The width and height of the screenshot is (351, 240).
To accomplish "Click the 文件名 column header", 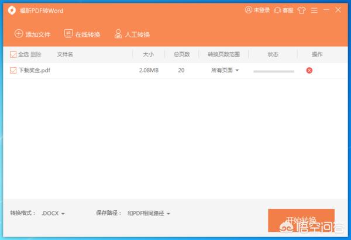I will tap(65, 54).
